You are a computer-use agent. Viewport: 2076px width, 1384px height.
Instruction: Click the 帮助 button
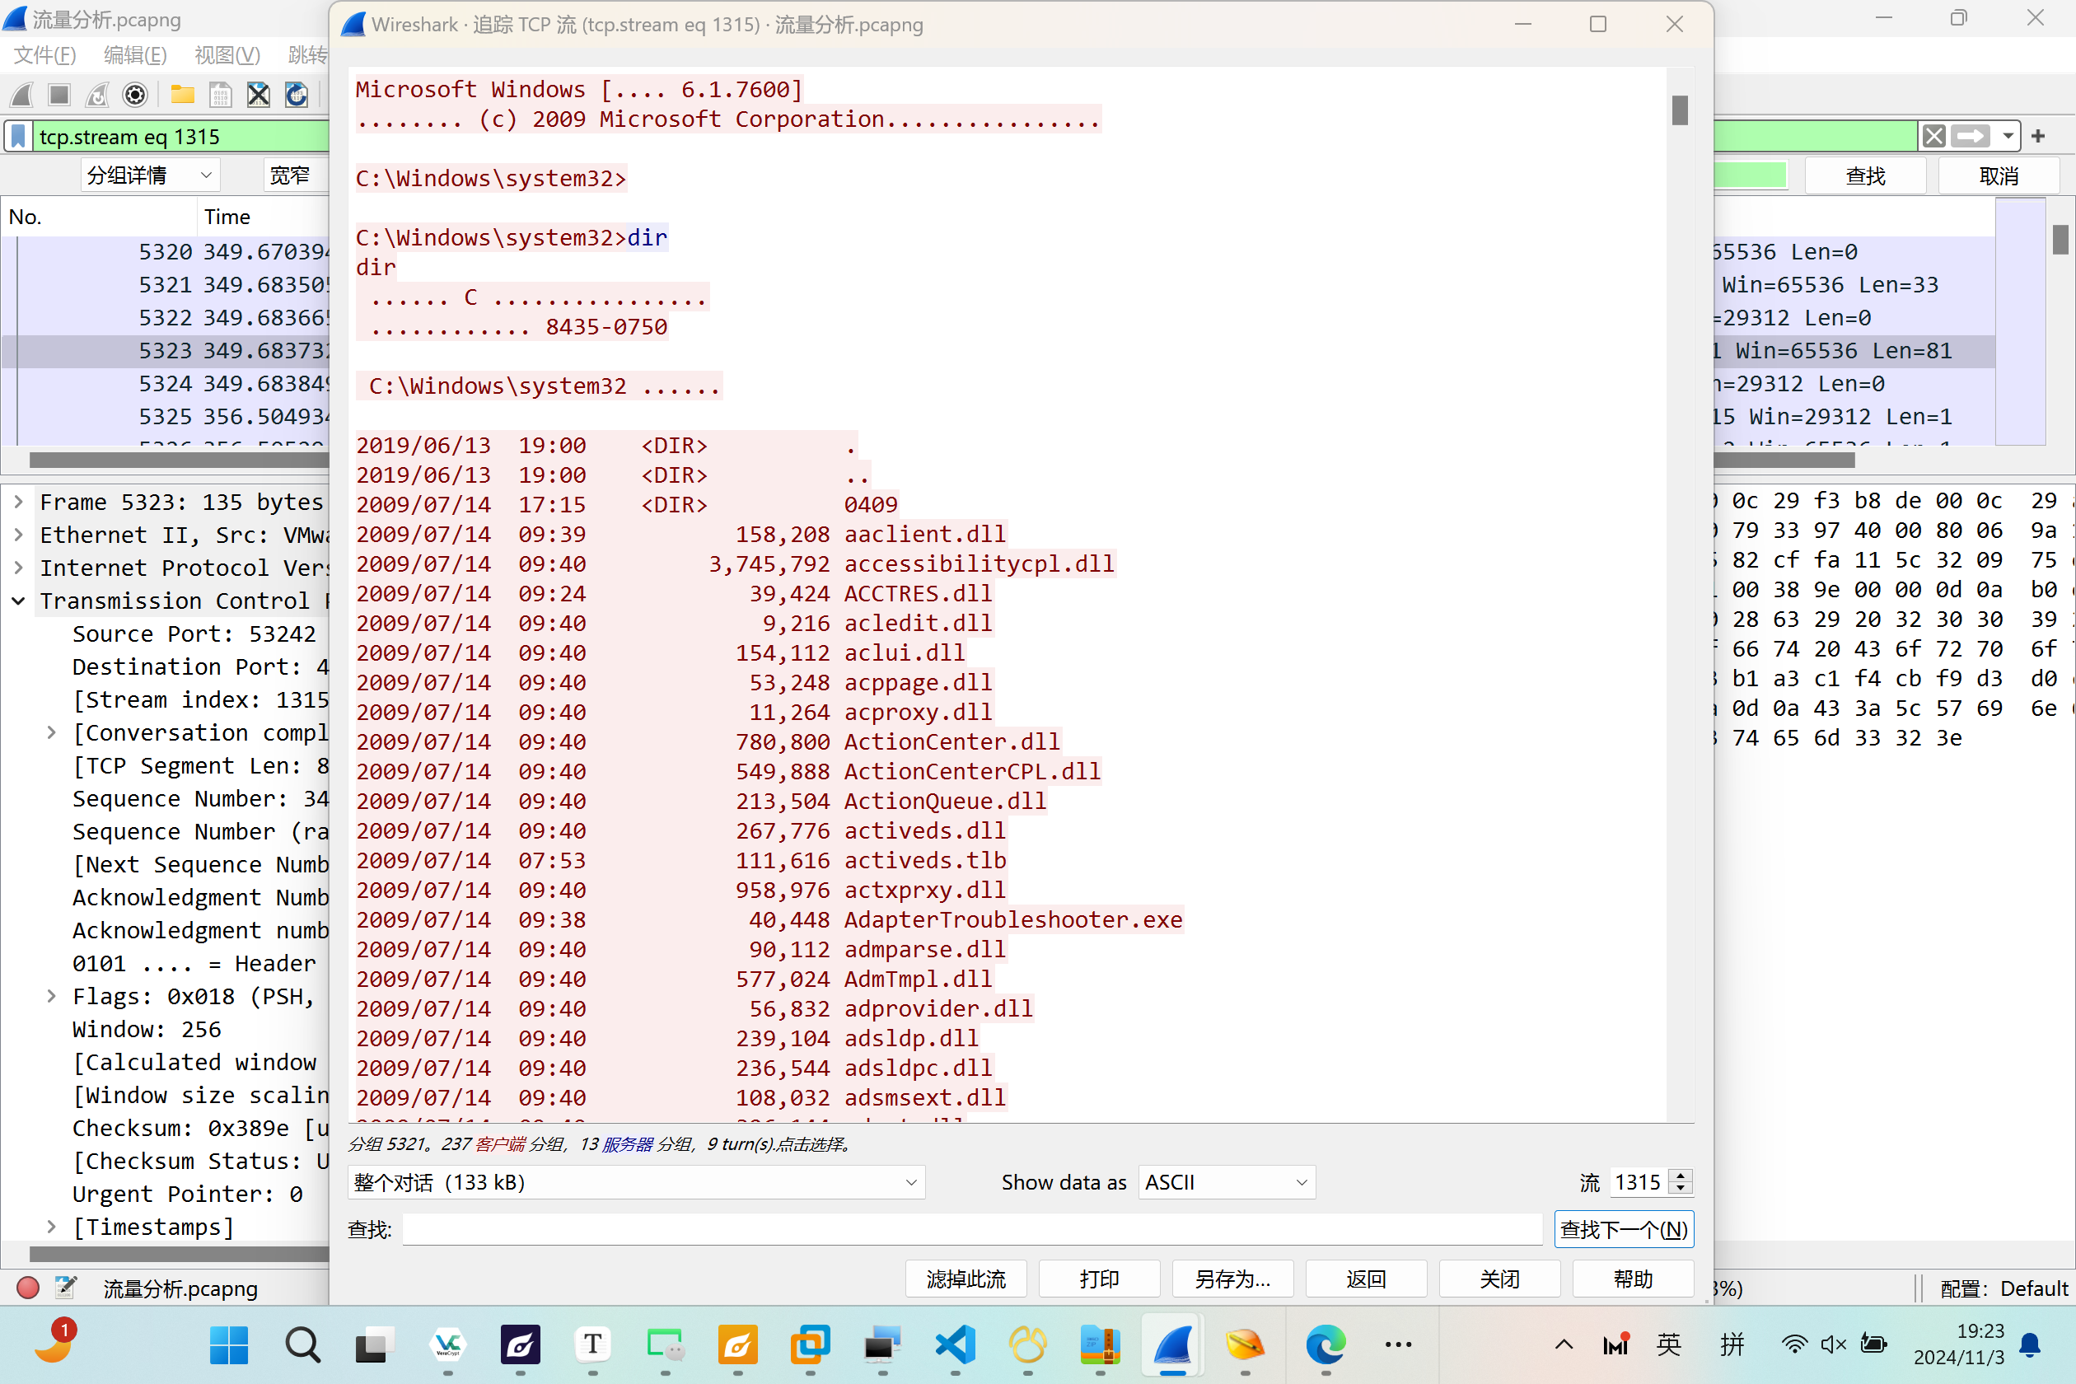click(1633, 1279)
